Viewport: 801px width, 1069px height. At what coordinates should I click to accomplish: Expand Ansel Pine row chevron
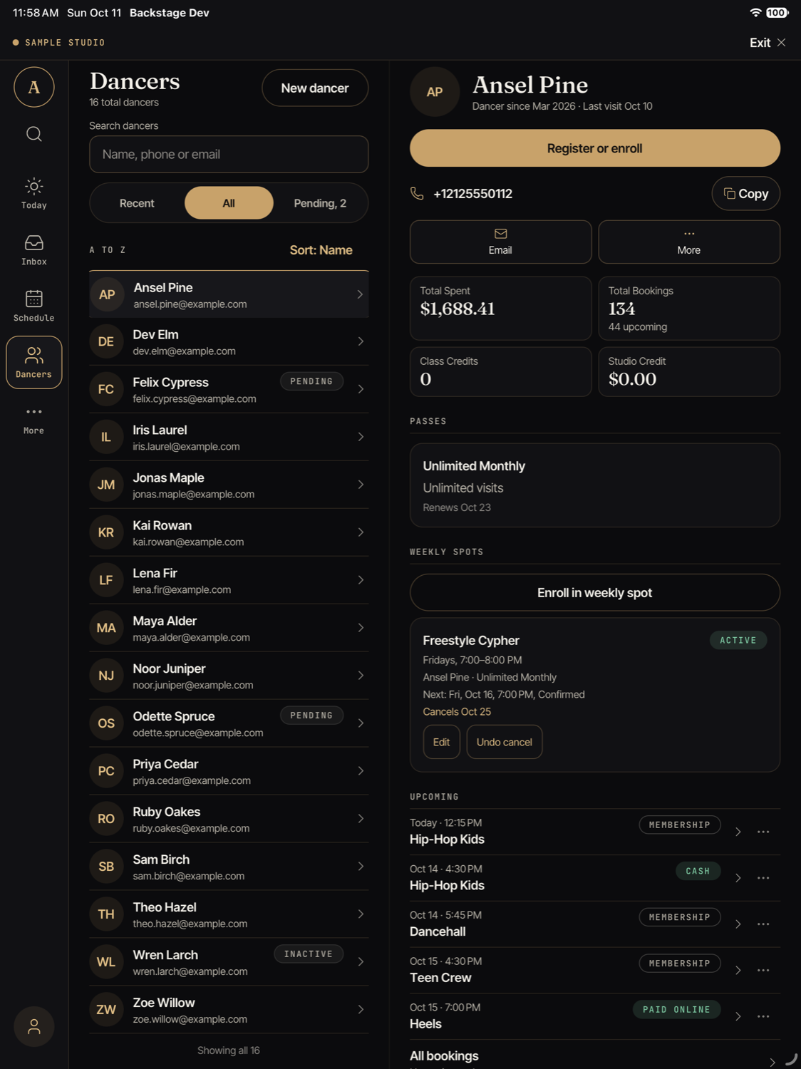tap(360, 294)
